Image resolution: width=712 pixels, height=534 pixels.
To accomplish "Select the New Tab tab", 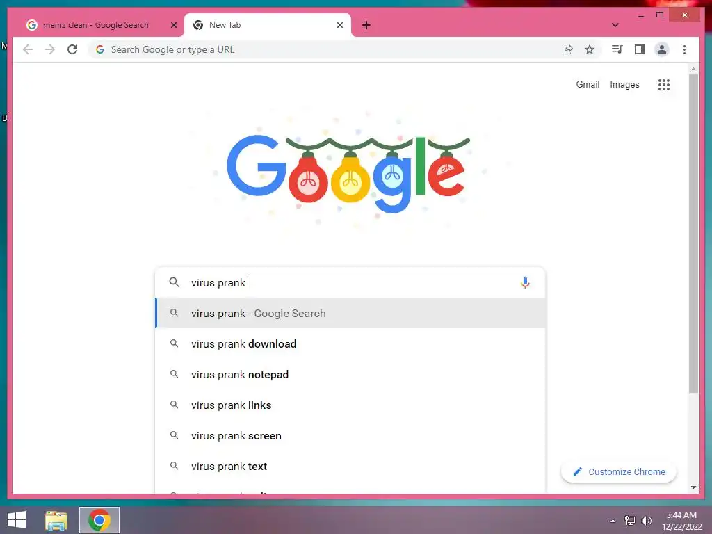I will pos(267,25).
